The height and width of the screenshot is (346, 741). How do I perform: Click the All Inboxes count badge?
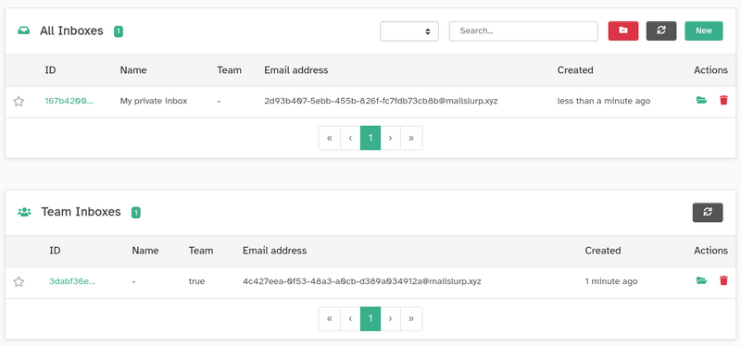tap(119, 31)
